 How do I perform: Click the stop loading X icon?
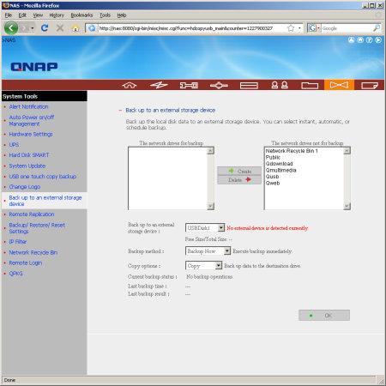pos(60,28)
